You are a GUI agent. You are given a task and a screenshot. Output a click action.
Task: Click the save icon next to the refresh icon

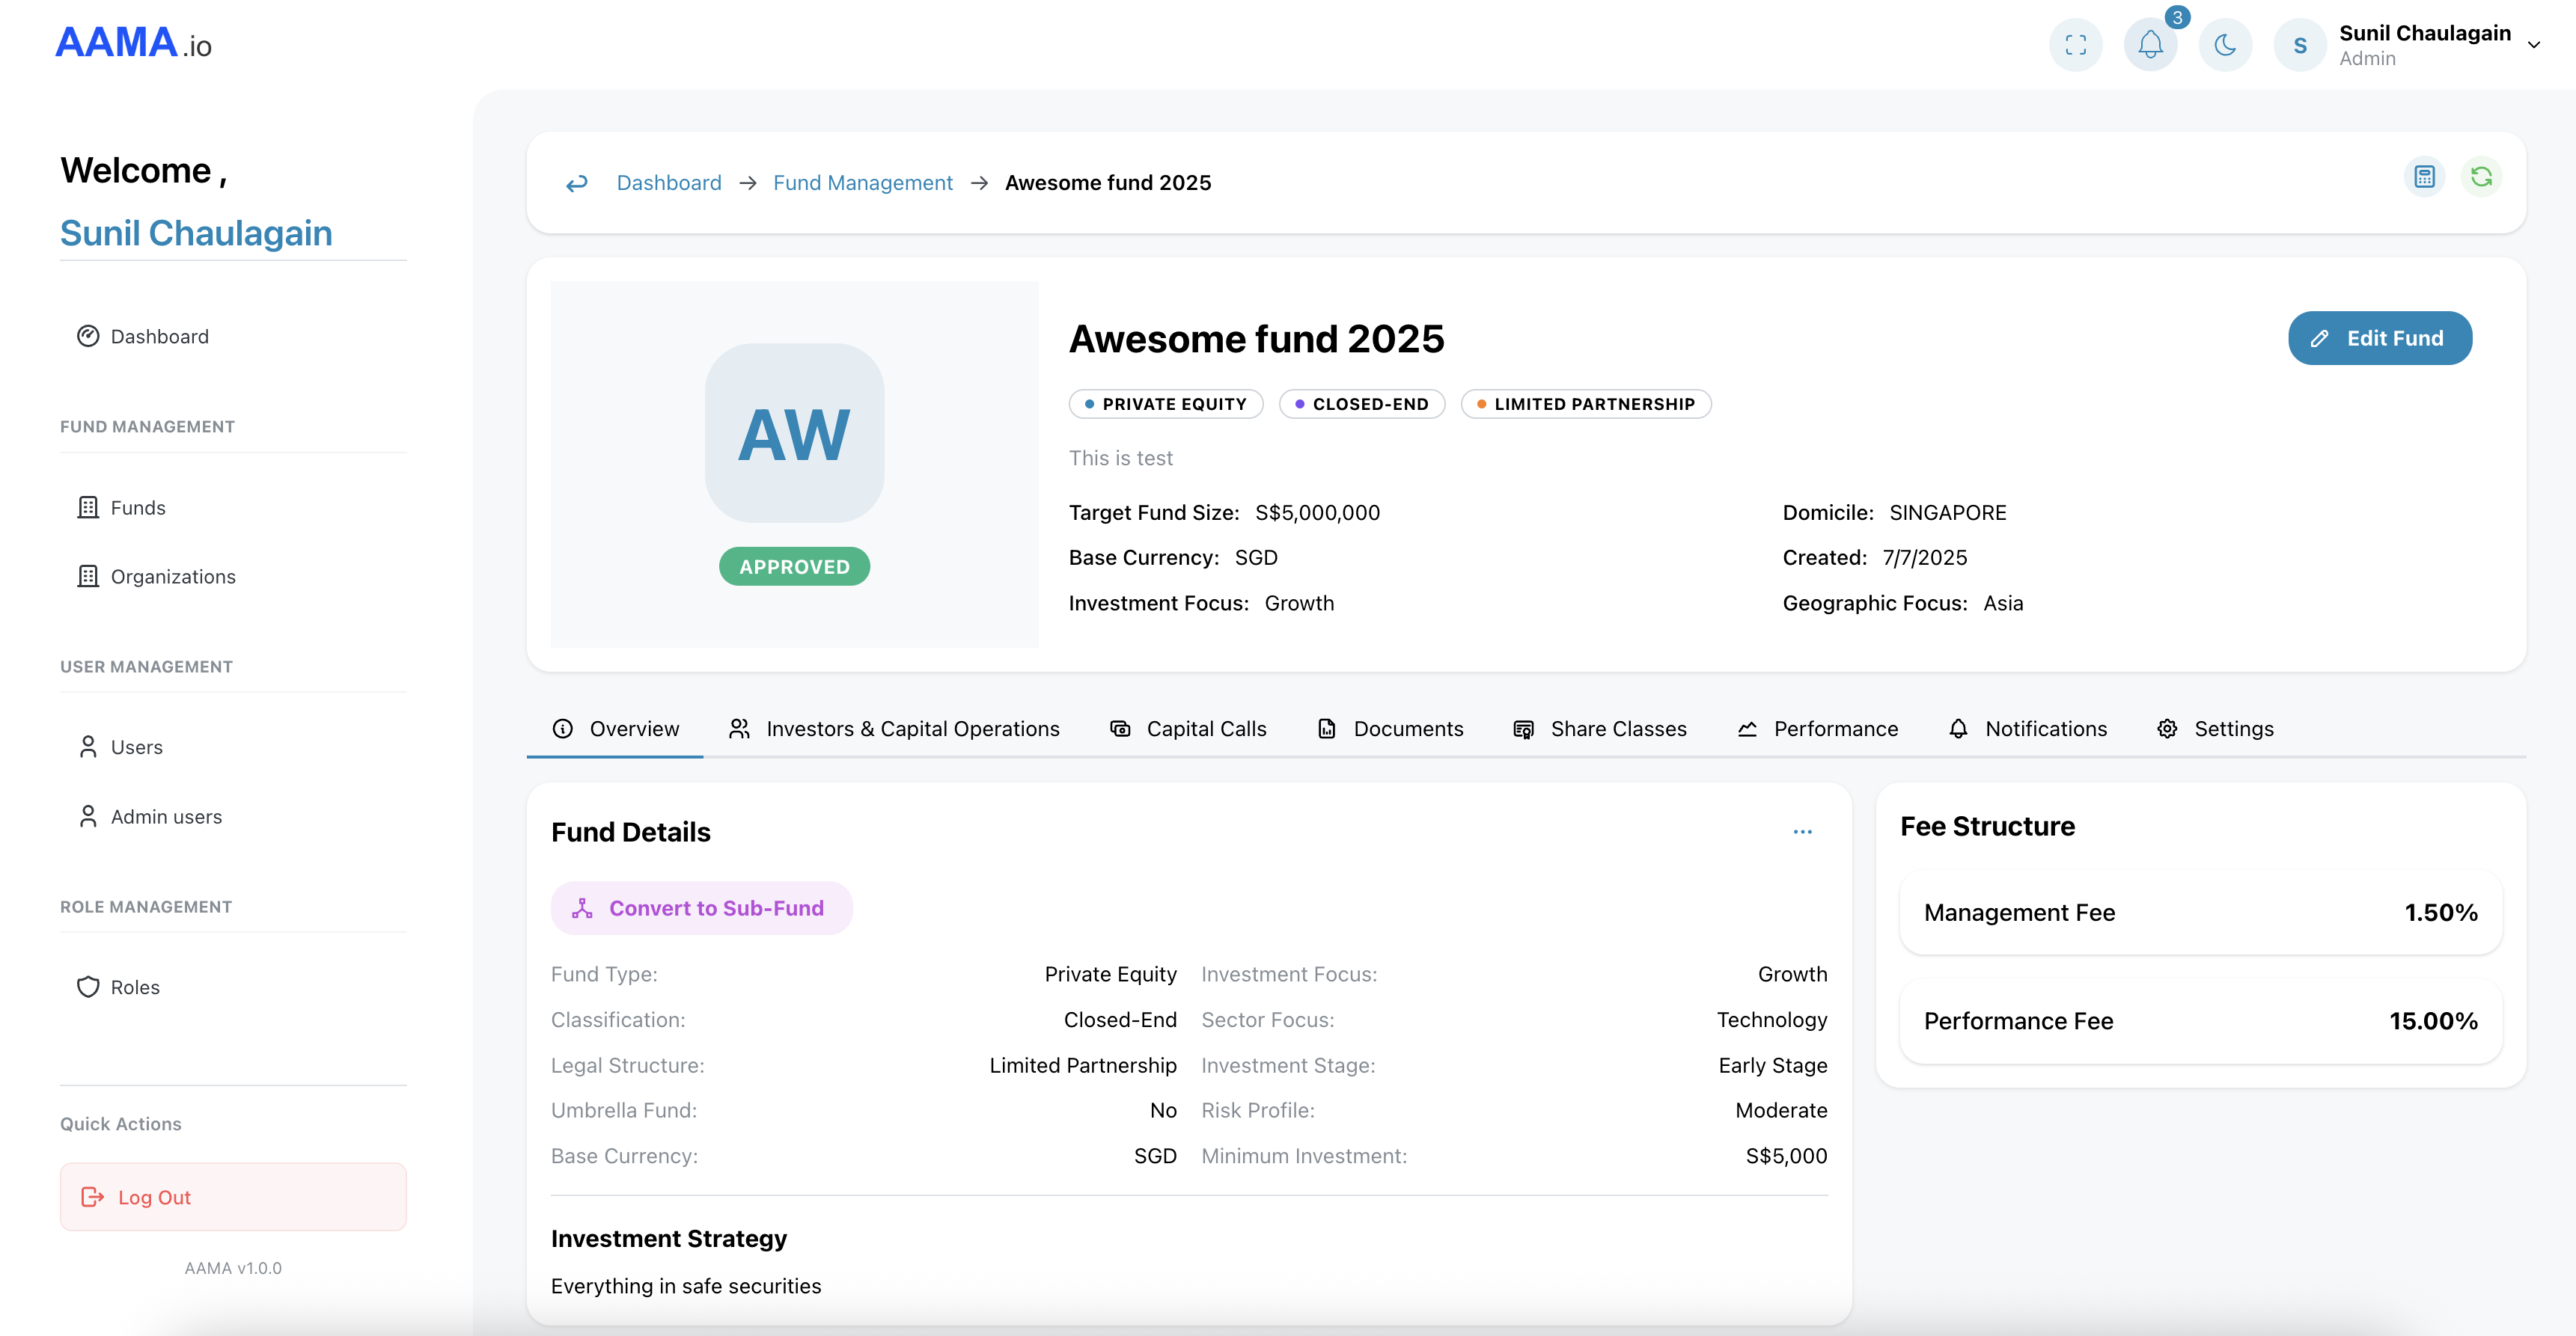point(2424,176)
